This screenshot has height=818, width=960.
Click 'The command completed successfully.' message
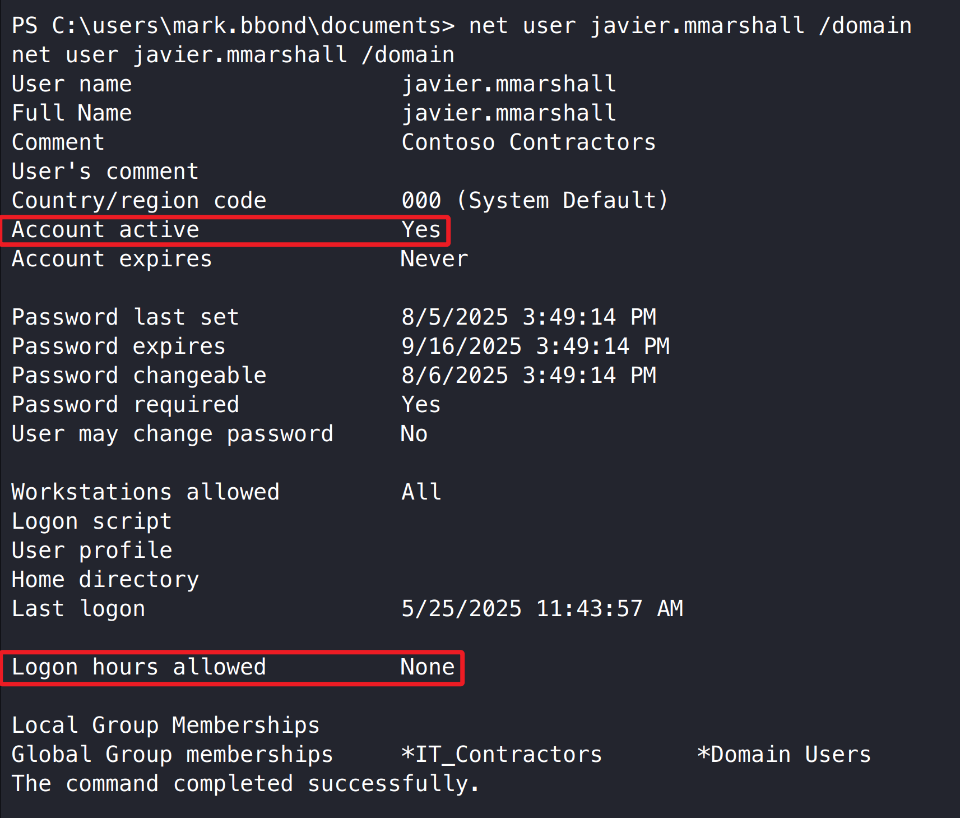(245, 784)
